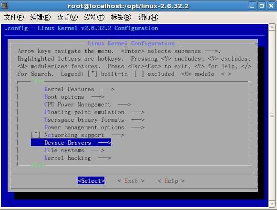
Task: Open the 文件(F) menu
Action: point(14,17)
